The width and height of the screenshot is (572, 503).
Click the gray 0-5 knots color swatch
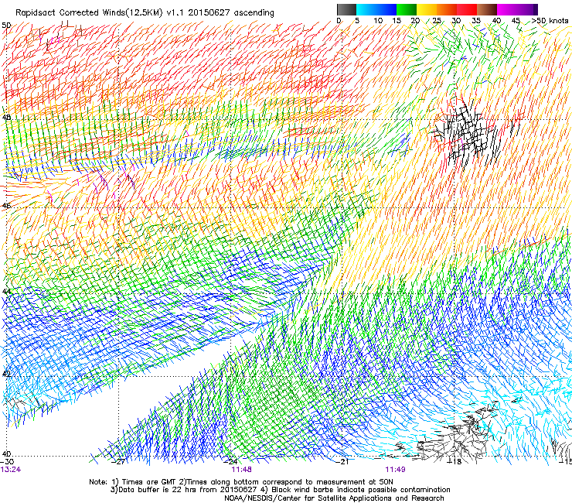tap(346, 9)
